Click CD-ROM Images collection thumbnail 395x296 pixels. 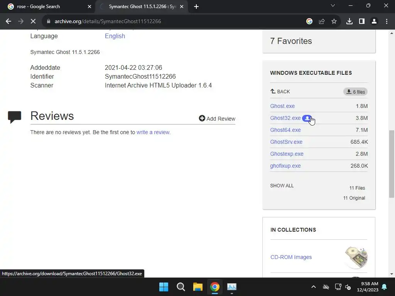pyautogui.click(x=356, y=257)
